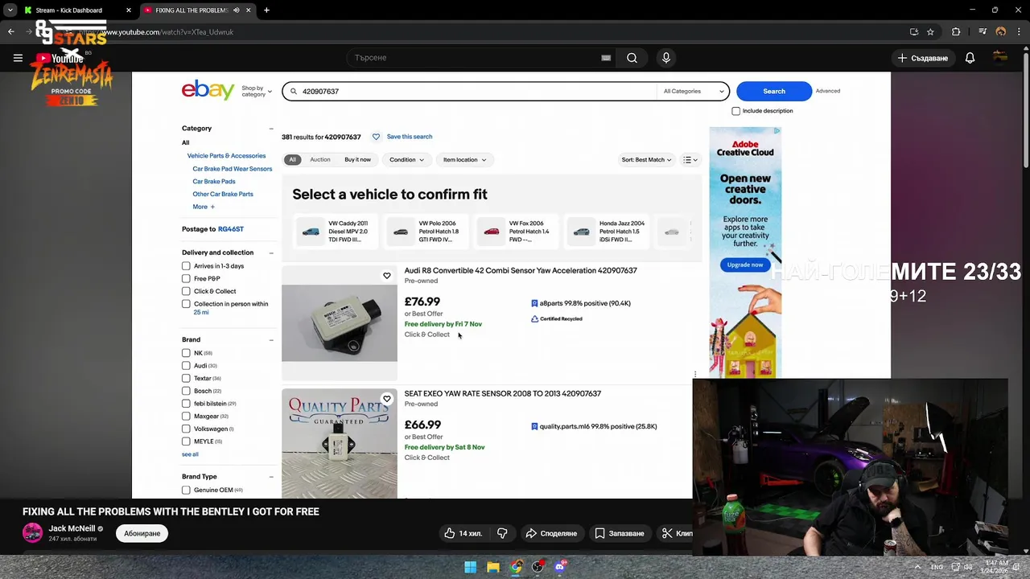Collapse the Category section

[x=271, y=129]
